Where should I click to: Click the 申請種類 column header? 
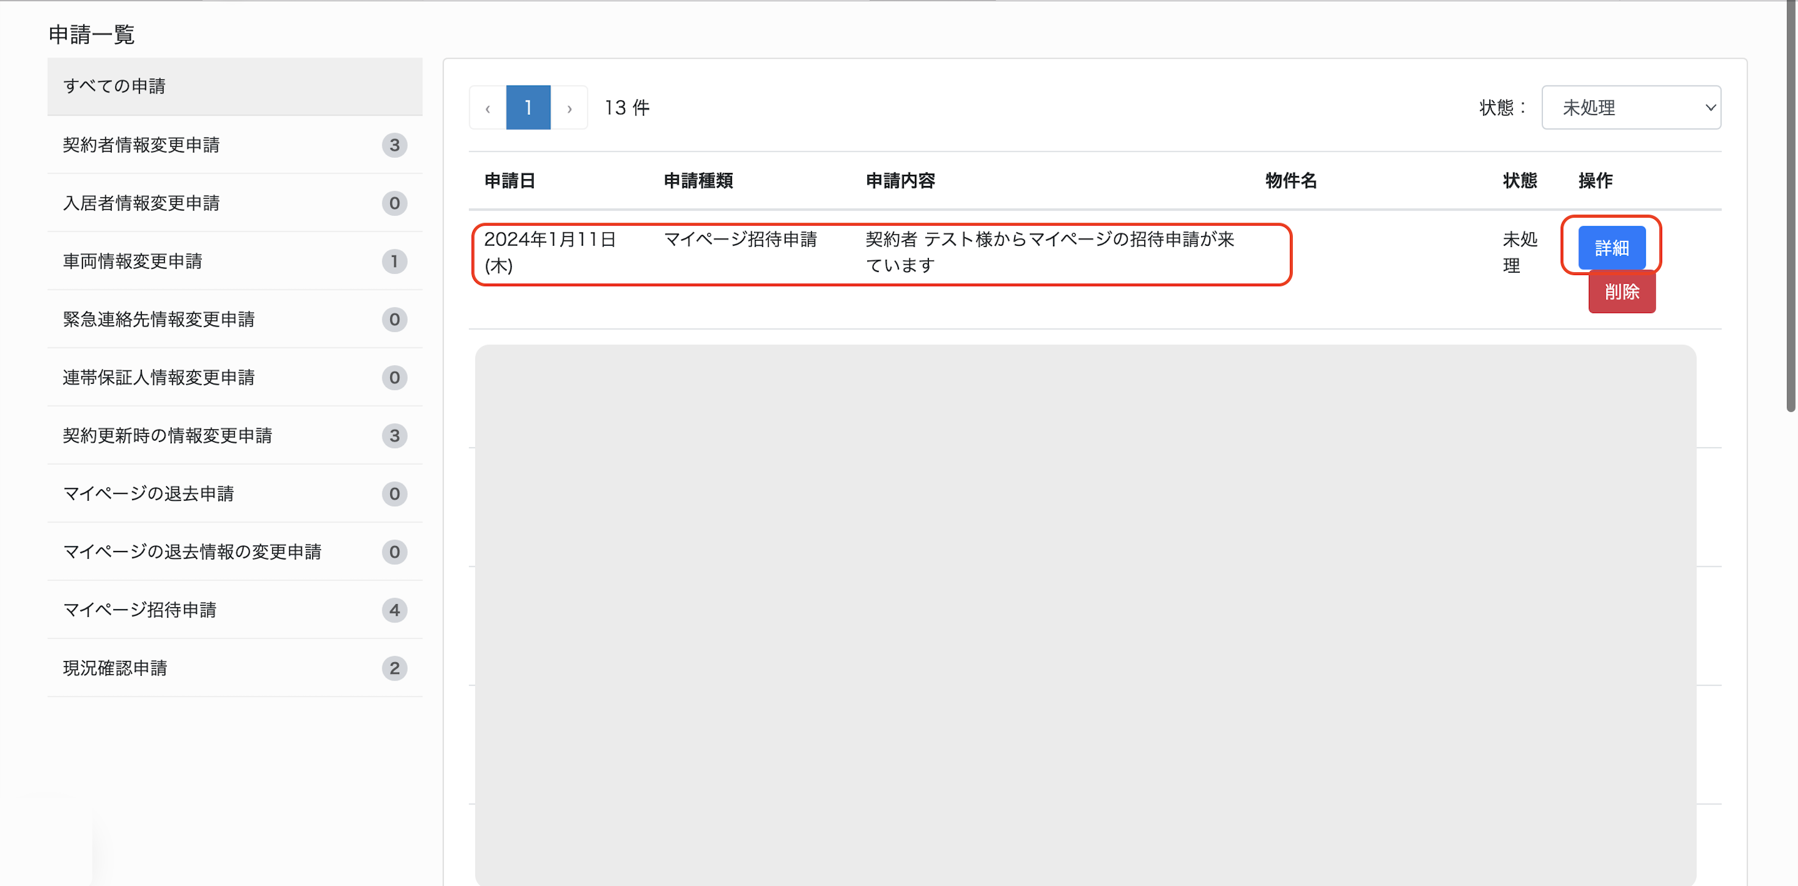coord(698,181)
